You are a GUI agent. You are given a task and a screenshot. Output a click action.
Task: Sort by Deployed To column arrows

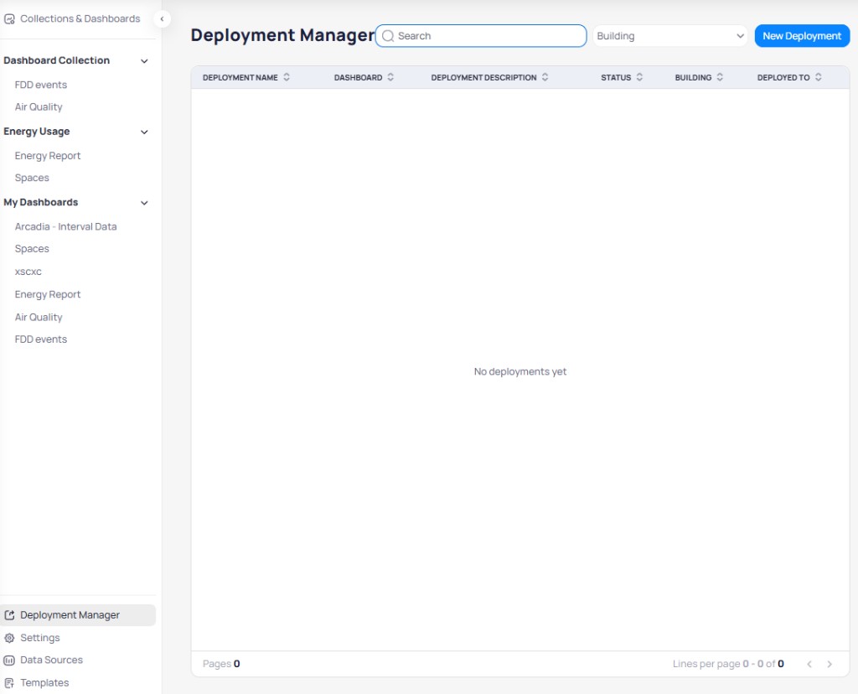(818, 77)
